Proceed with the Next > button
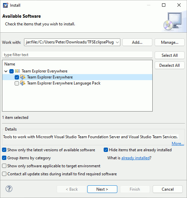Image resolution: width=187 pixels, height=198 pixels. [102, 189]
